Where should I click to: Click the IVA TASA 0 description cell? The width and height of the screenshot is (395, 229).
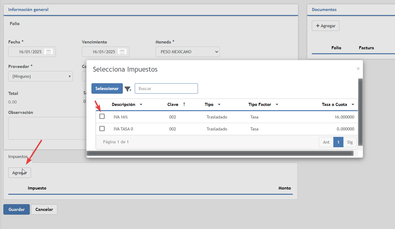coord(123,129)
